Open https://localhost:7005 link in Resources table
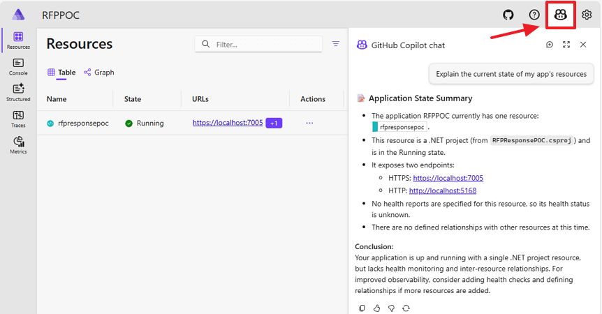 click(x=228, y=123)
